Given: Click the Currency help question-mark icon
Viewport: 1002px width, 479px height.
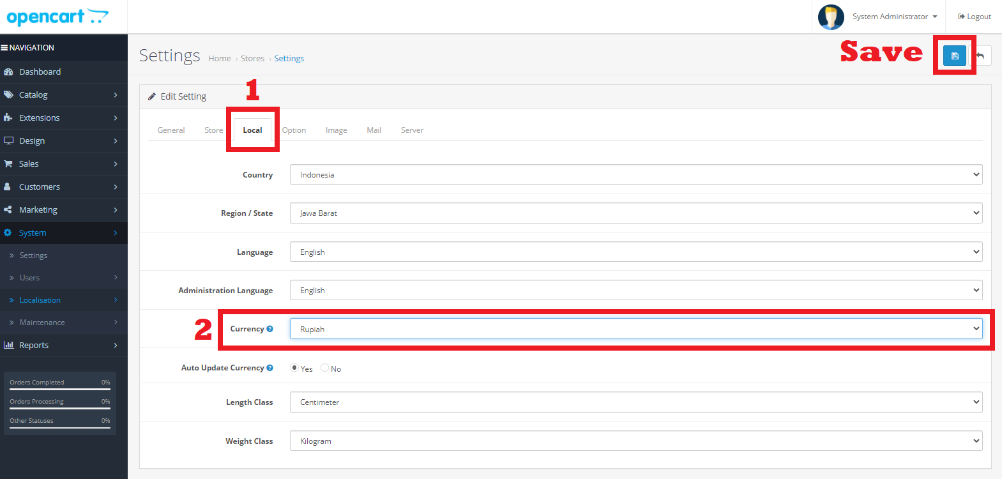Looking at the screenshot, I should 269,329.
